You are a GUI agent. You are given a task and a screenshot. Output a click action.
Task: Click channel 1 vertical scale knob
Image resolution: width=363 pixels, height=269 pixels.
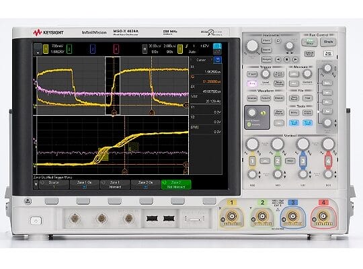click(x=252, y=144)
